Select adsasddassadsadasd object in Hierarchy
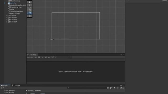168x94 pixels. pyautogui.click(x=18, y=5)
